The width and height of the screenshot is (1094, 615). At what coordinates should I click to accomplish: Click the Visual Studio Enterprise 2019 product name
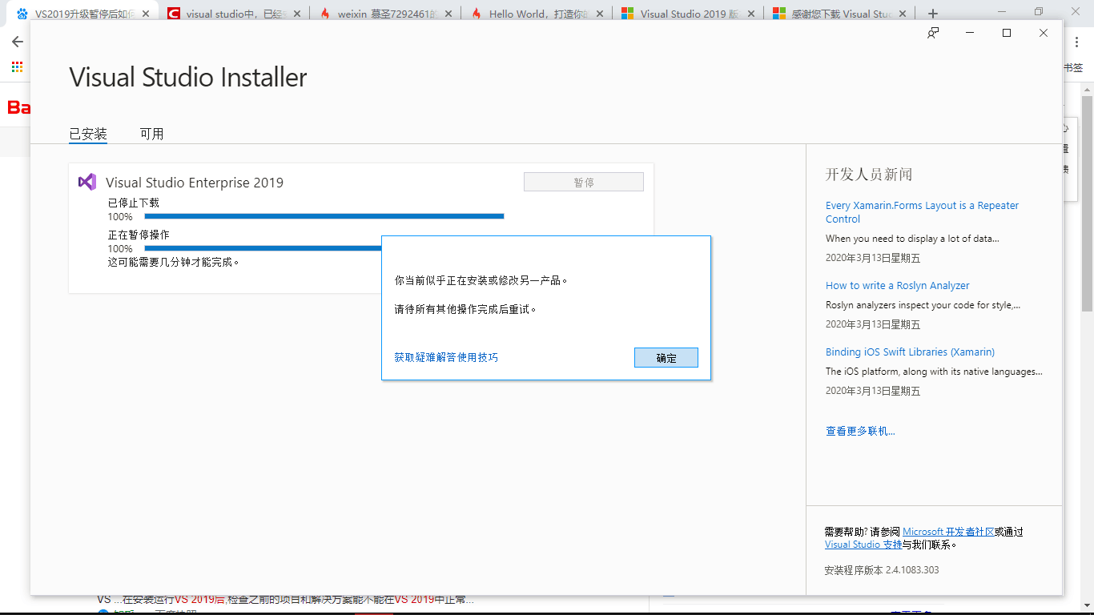point(195,183)
